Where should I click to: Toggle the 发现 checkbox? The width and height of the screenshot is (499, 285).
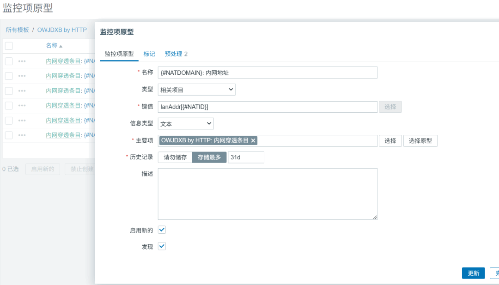(162, 246)
